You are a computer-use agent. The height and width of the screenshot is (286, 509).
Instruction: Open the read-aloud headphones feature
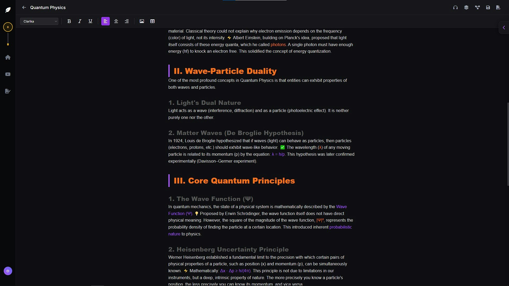(x=455, y=7)
